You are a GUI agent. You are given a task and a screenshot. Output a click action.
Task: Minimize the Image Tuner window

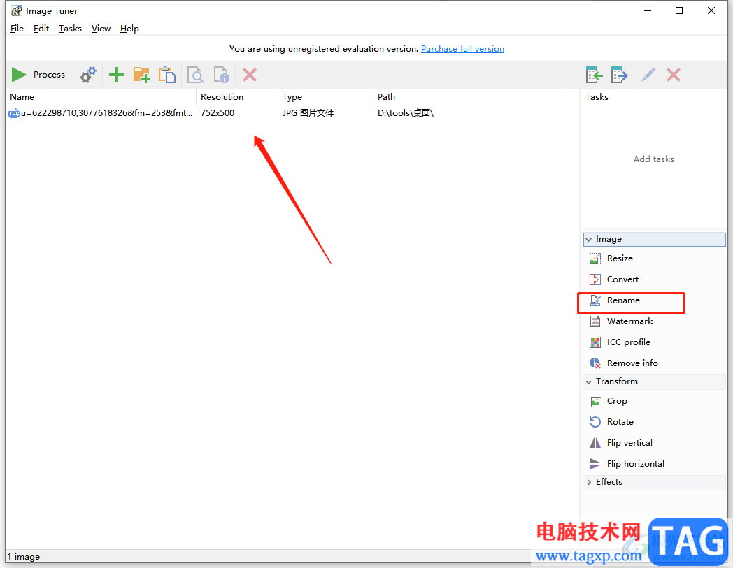coord(648,10)
